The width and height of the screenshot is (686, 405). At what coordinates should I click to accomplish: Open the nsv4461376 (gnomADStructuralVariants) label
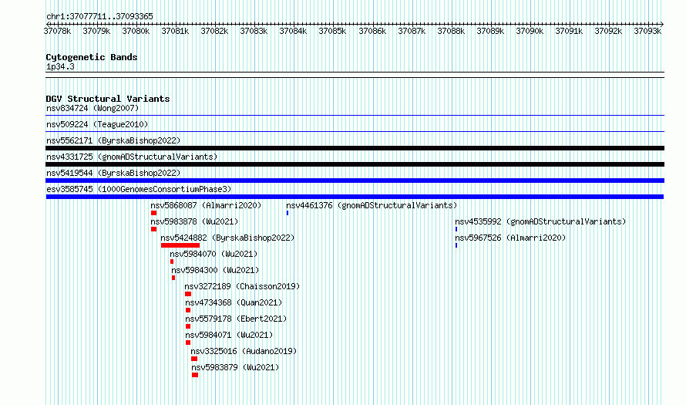click(372, 205)
